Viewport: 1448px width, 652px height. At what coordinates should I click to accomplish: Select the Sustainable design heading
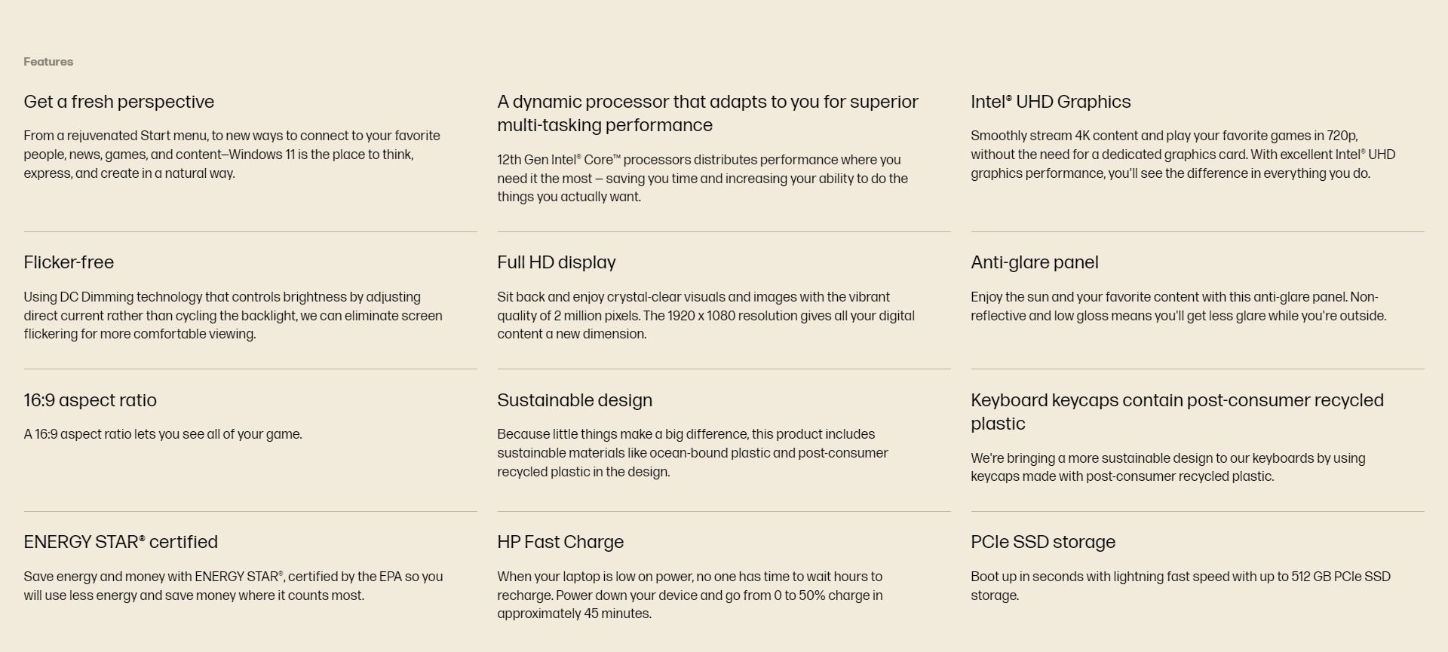(575, 400)
